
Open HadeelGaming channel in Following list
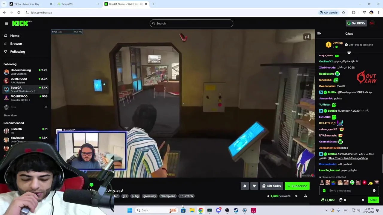(x=25, y=72)
